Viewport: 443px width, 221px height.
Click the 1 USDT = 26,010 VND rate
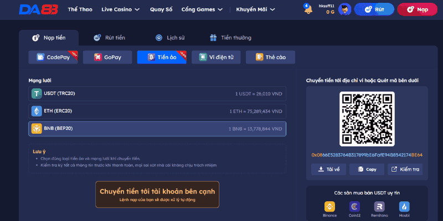pyautogui.click(x=259, y=94)
